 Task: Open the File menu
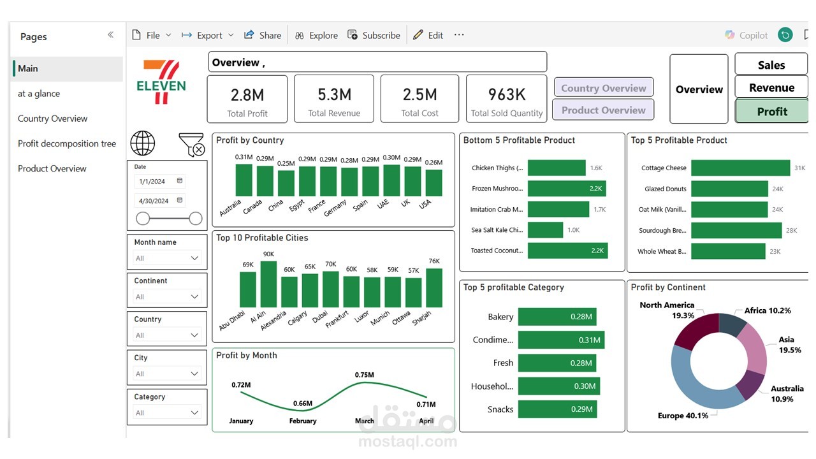coord(152,35)
